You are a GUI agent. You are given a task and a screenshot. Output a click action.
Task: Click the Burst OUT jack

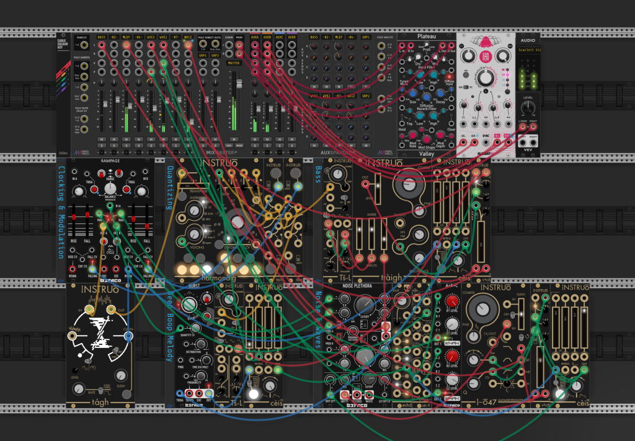click(208, 393)
